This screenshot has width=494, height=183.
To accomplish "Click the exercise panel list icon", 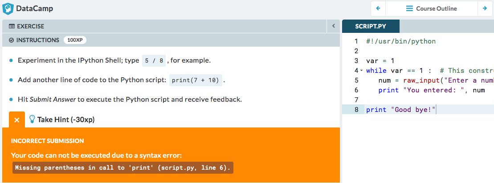I will (x=12, y=27).
